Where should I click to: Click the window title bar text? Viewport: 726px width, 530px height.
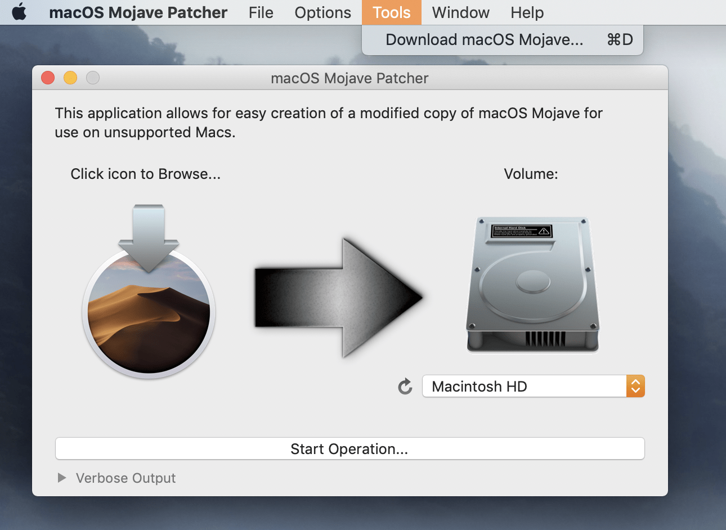(x=349, y=78)
